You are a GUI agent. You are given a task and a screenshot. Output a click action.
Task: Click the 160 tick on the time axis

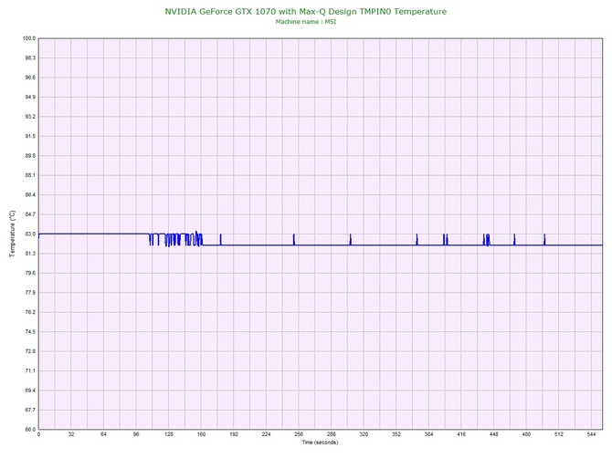tap(201, 435)
